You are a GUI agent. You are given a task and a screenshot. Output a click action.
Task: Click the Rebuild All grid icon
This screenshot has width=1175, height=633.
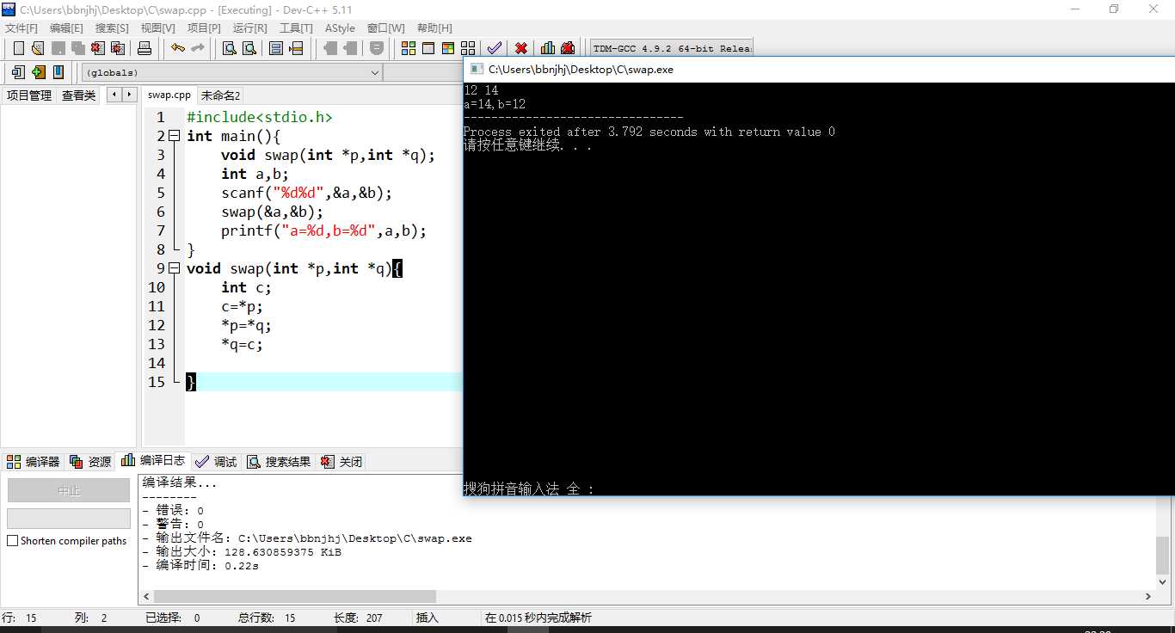point(468,48)
